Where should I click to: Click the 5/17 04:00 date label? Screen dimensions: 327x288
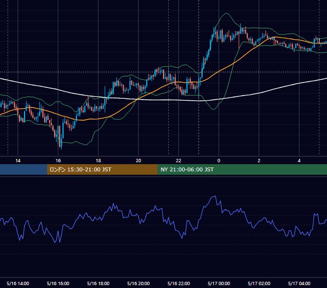coord(299,283)
